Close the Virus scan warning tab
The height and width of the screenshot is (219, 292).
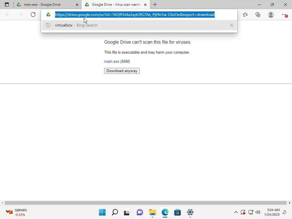pyautogui.click(x=145, y=5)
